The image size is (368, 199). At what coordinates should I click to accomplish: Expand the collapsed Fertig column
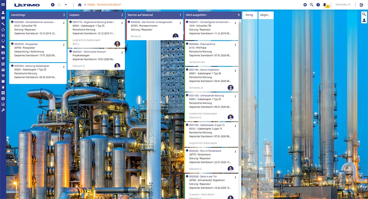pyautogui.click(x=250, y=15)
